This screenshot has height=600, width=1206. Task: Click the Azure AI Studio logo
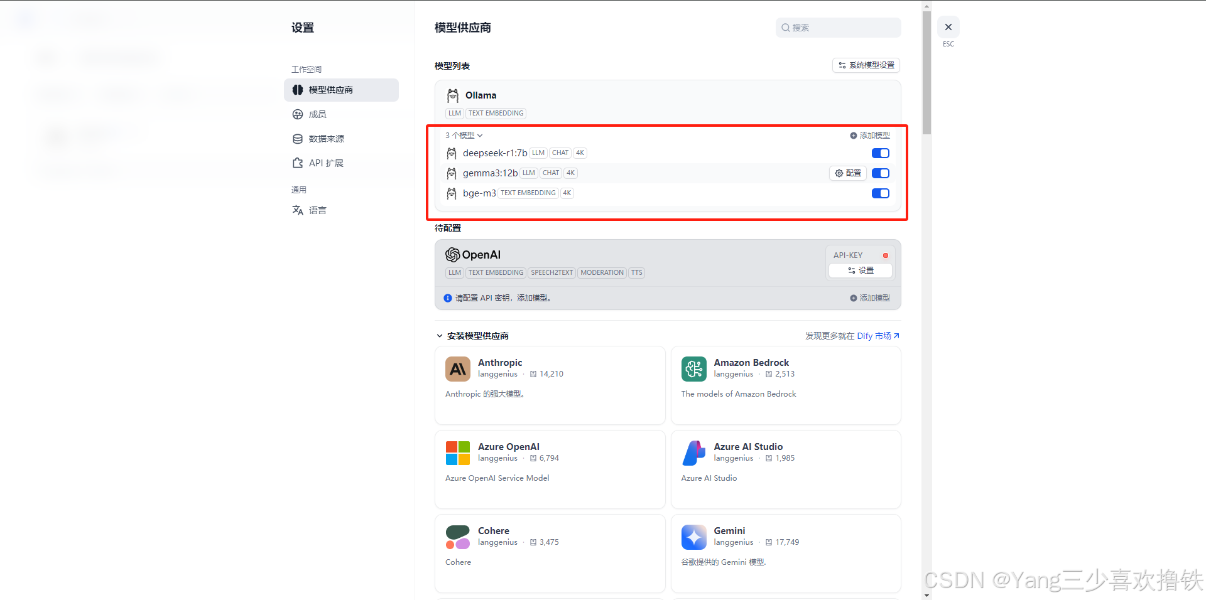694,453
